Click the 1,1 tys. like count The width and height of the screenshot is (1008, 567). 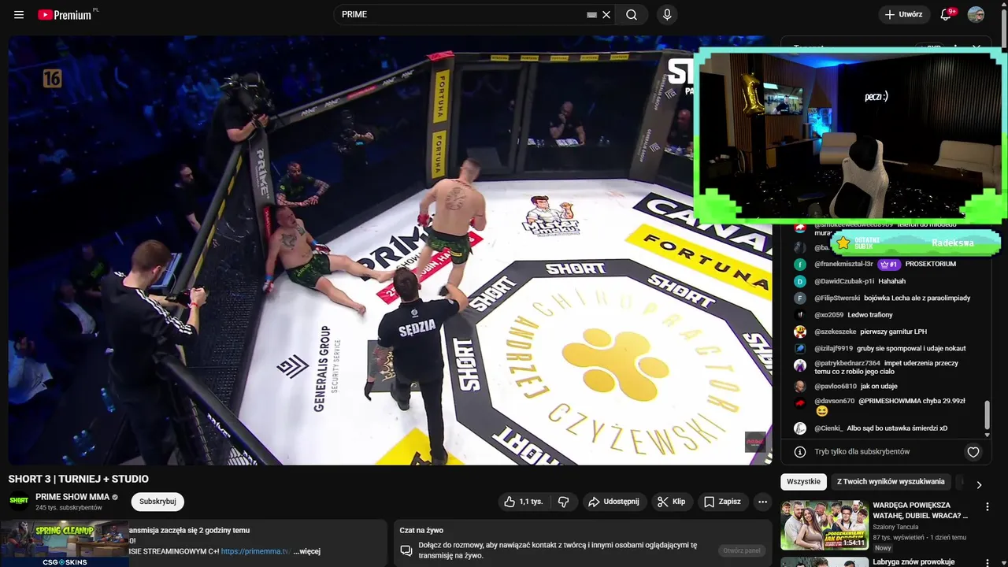[x=532, y=502]
